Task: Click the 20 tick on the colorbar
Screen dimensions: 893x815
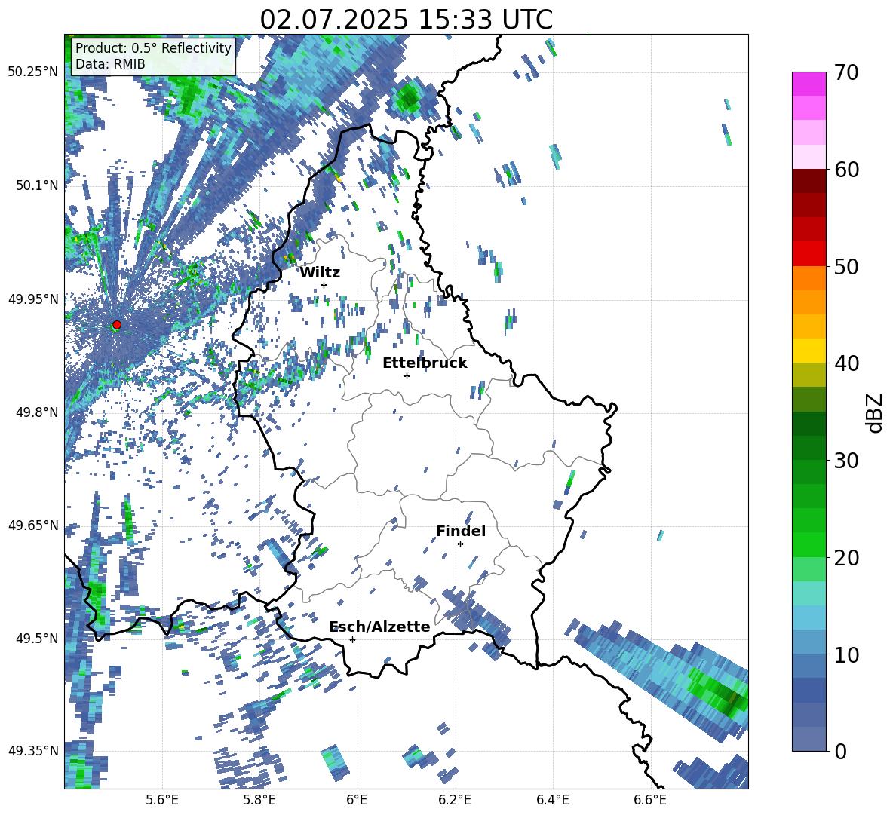Action: 846,558
